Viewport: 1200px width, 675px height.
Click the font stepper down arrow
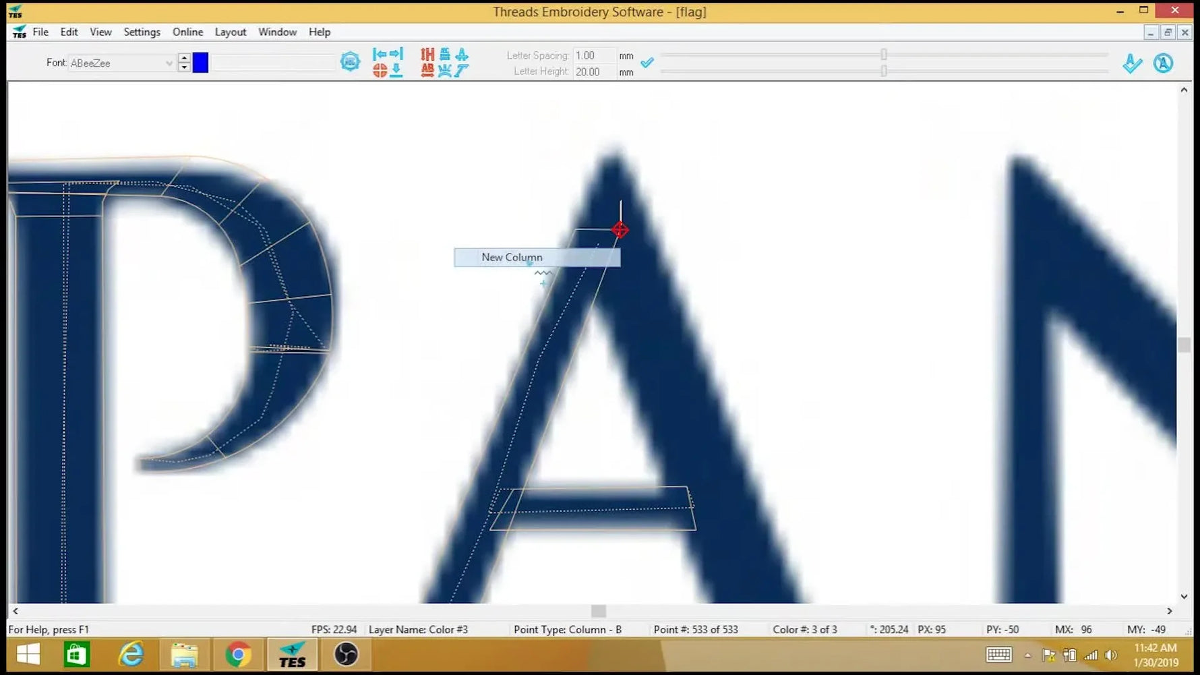point(184,67)
